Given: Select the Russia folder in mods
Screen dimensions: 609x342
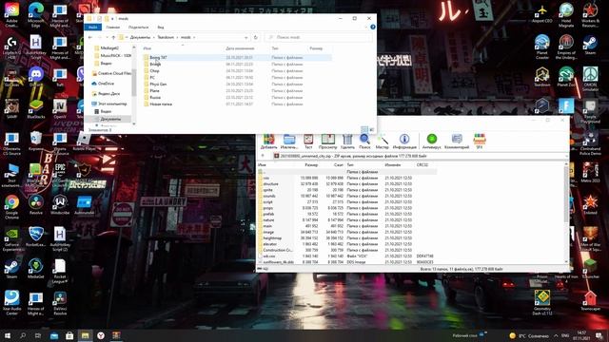Looking at the screenshot, I should [x=155, y=97].
